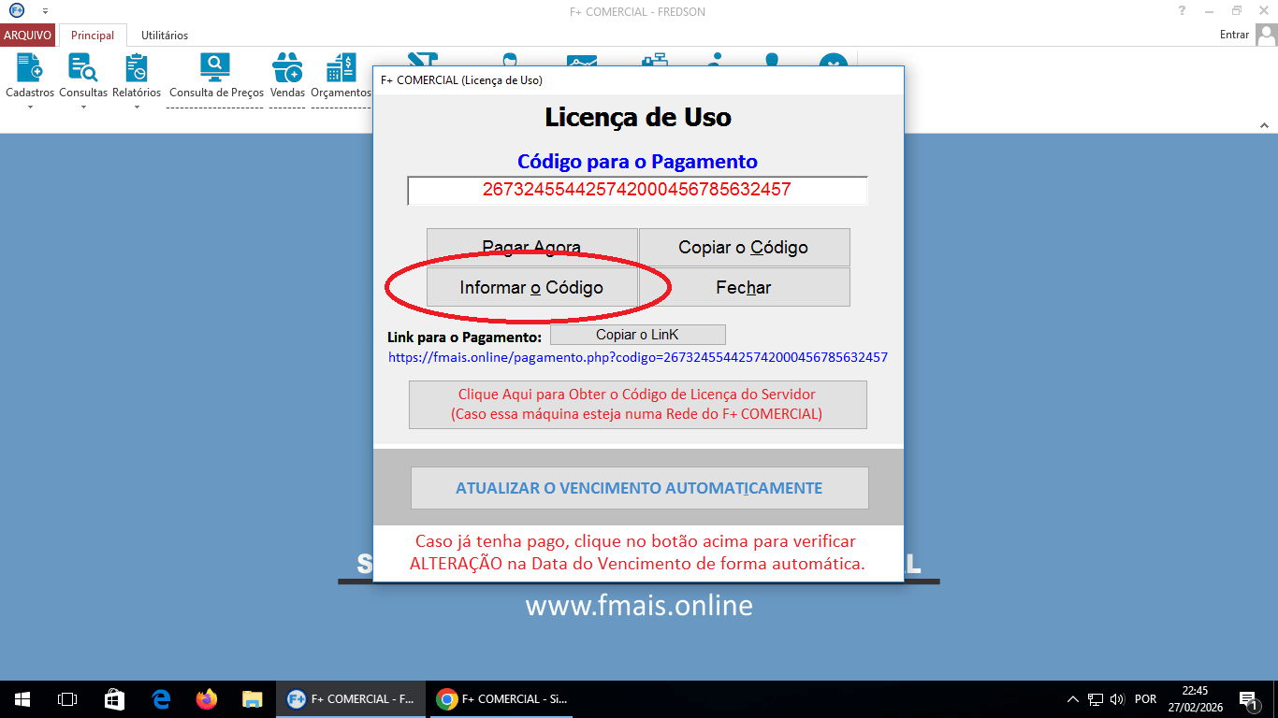The width and height of the screenshot is (1278, 718).
Task: Open Relatórios from the ribbon
Action: [x=137, y=67]
